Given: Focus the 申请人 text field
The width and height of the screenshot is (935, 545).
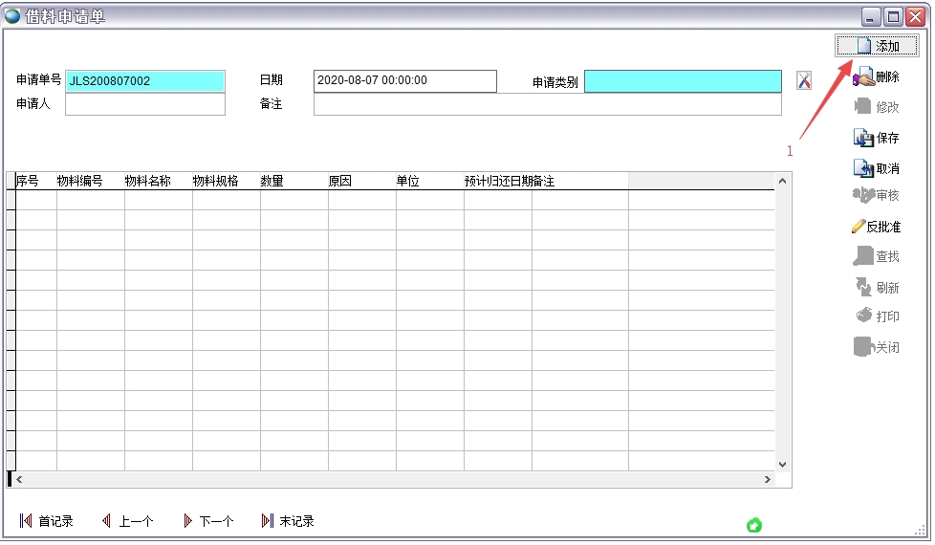Looking at the screenshot, I should (145, 104).
